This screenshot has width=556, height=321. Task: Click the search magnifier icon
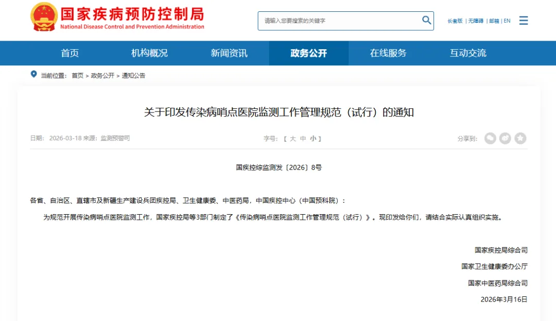tap(426, 20)
